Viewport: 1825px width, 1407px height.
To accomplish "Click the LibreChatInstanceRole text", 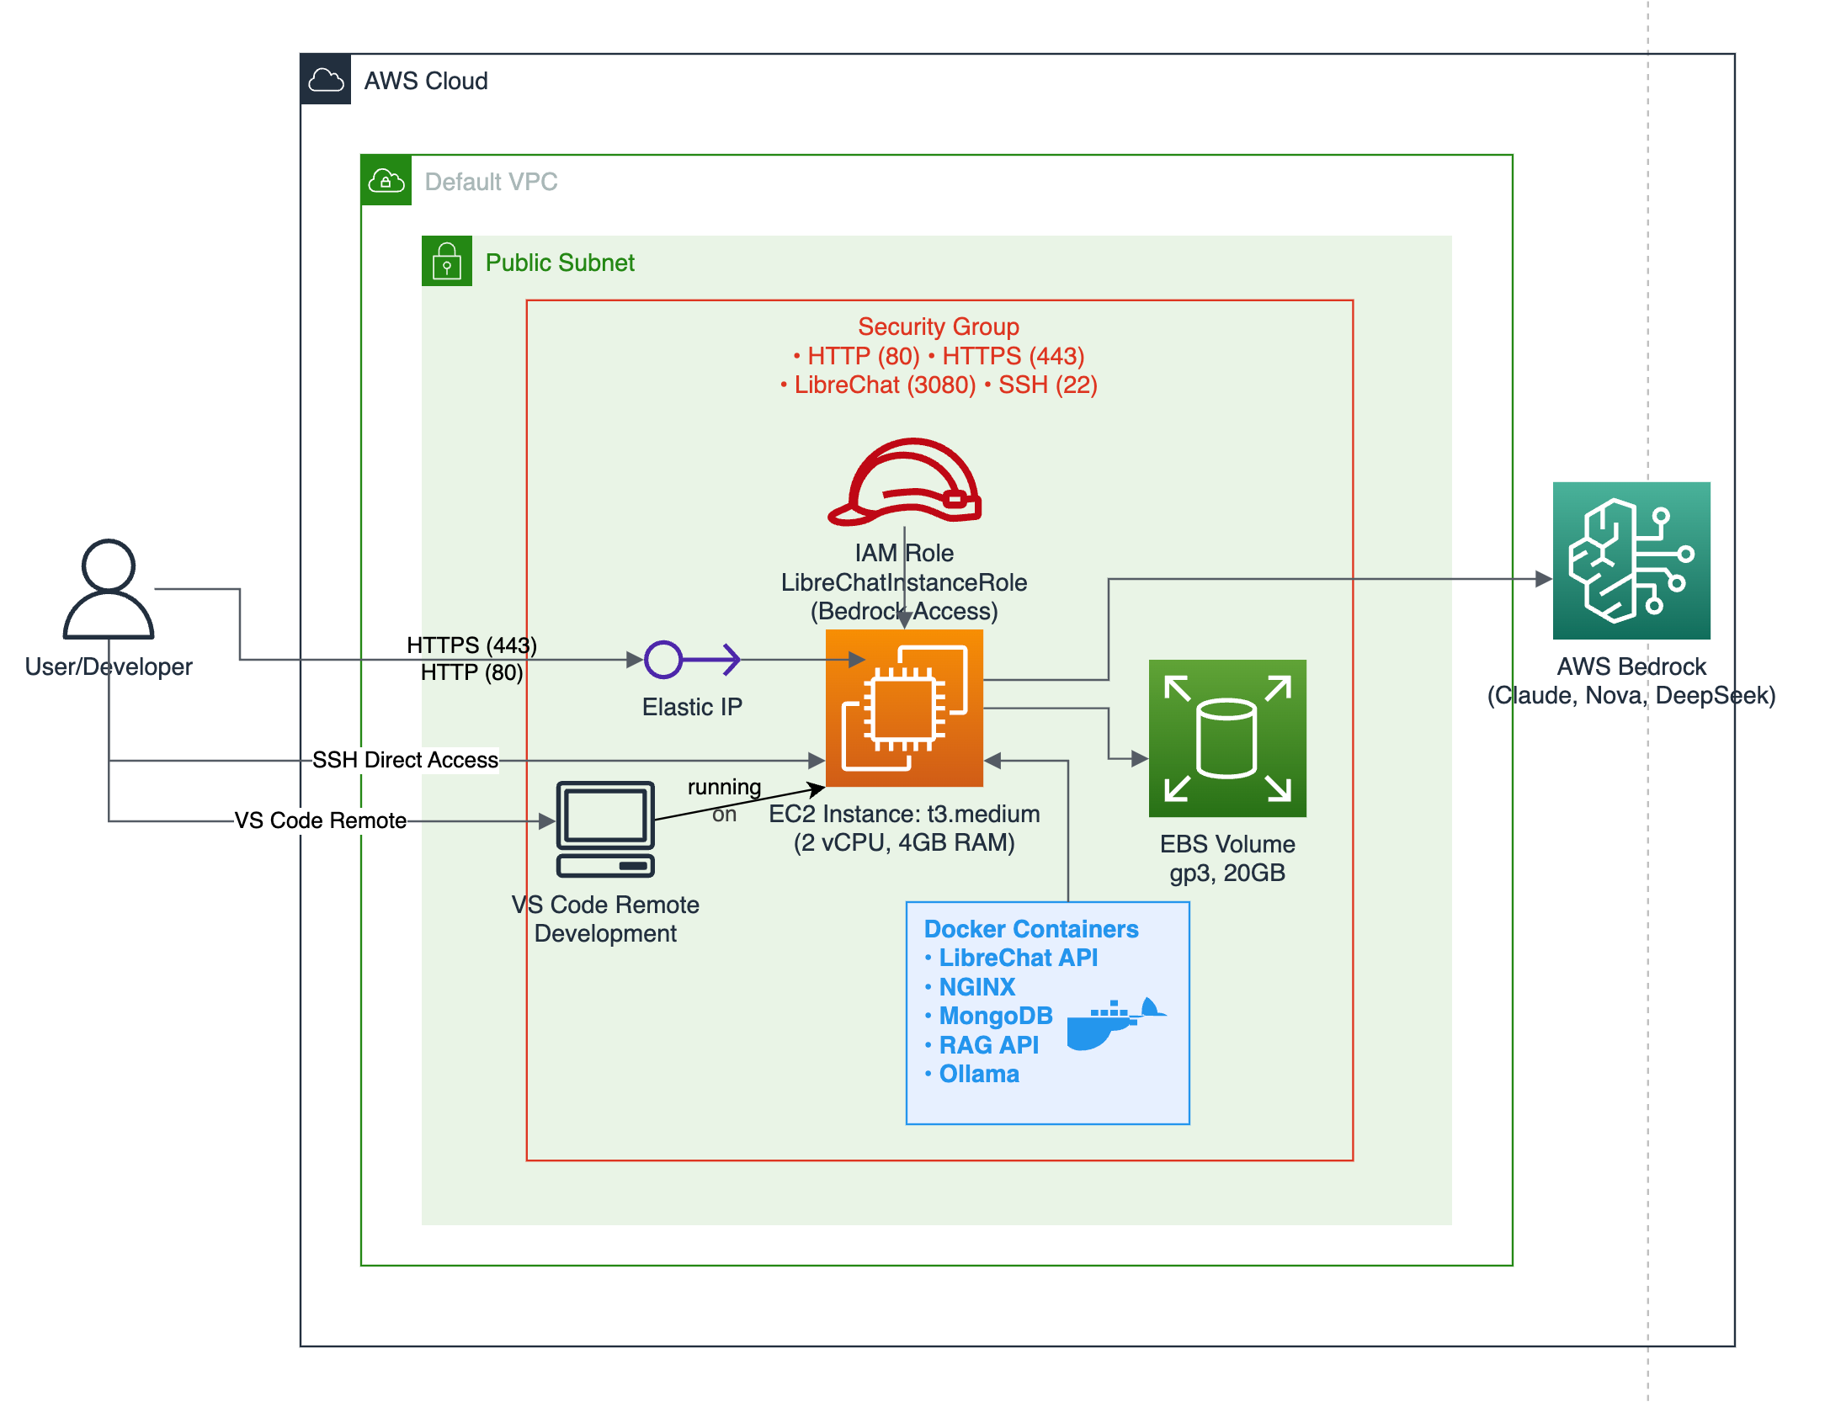I will (904, 582).
